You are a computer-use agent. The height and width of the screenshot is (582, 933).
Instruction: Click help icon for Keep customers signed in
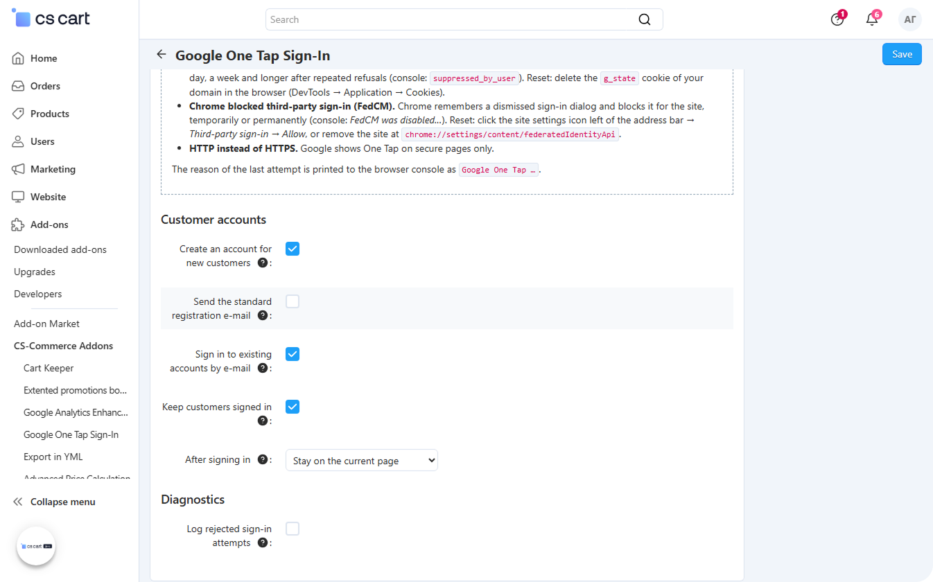(263, 421)
